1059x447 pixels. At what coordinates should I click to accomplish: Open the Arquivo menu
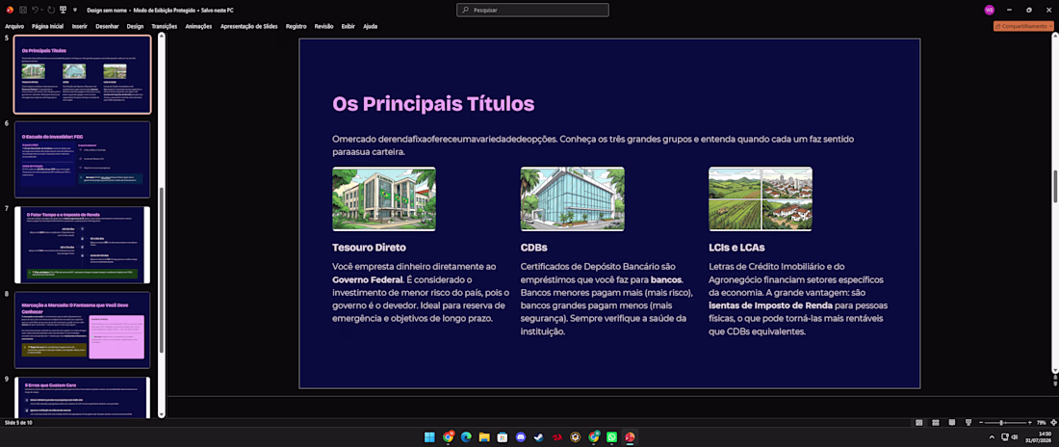[x=14, y=26]
